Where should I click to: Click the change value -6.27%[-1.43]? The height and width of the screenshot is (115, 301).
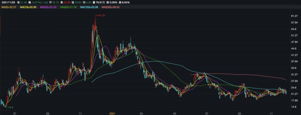tap(40, 2)
